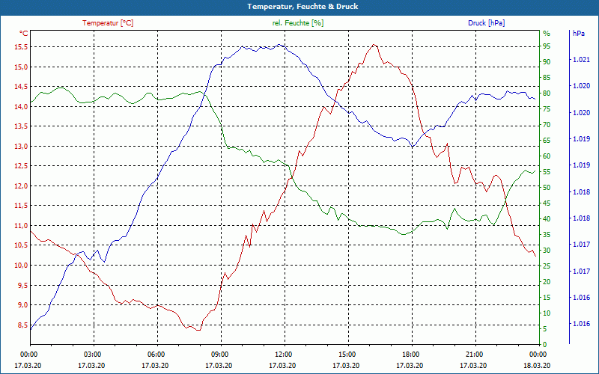The height and width of the screenshot is (374, 599).
Task: Click the '11,0' temperature axis tick
Action: click(x=21, y=226)
